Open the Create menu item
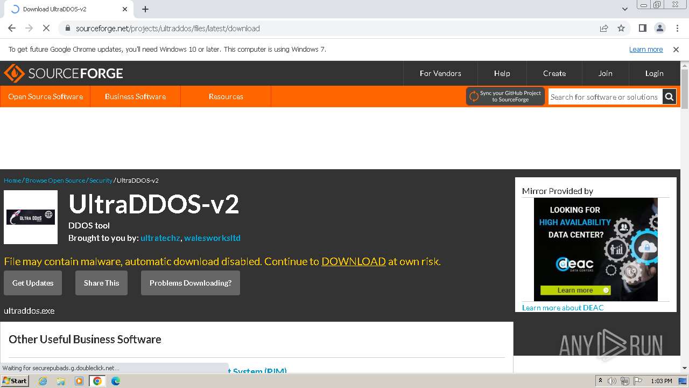Viewport: 689px width, 388px height. point(554,73)
